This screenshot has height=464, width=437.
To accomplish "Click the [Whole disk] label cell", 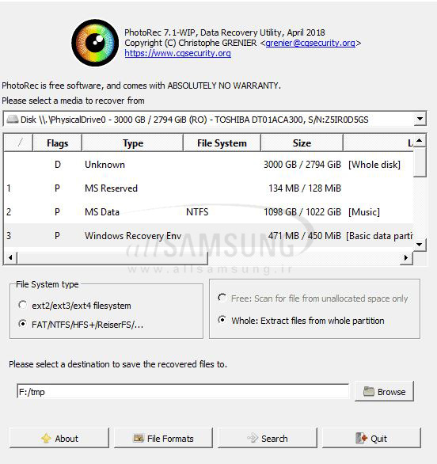I will click(374, 165).
